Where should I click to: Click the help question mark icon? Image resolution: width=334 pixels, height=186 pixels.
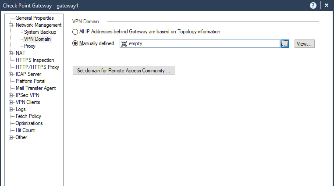click(x=313, y=5)
